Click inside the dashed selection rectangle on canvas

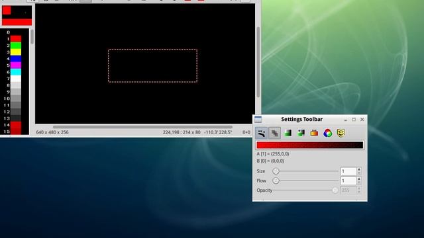pos(152,65)
